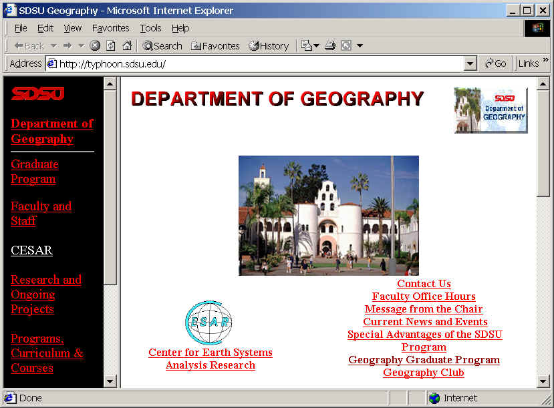Open the Forward history dropdown arrow
This screenshot has height=408, width=554.
82,46
